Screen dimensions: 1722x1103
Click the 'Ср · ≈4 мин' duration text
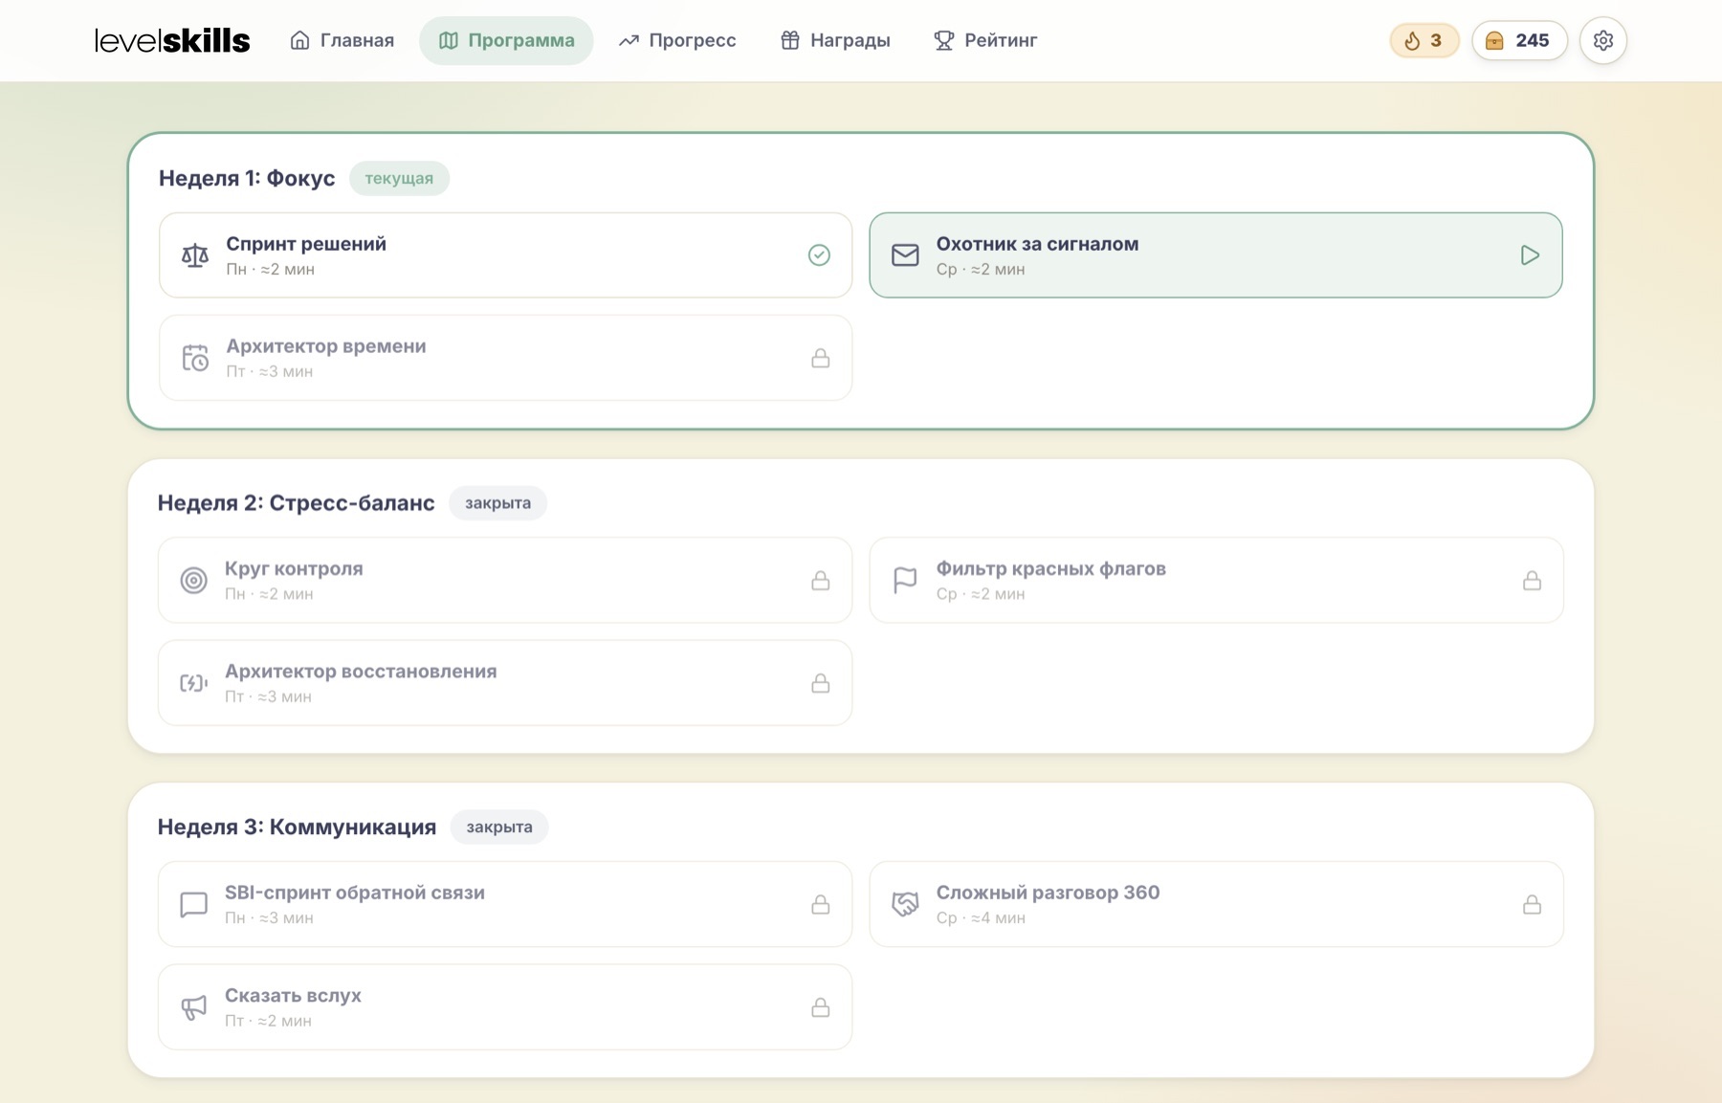coord(981,918)
